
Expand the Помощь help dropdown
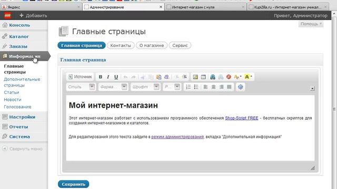coord(311,24)
